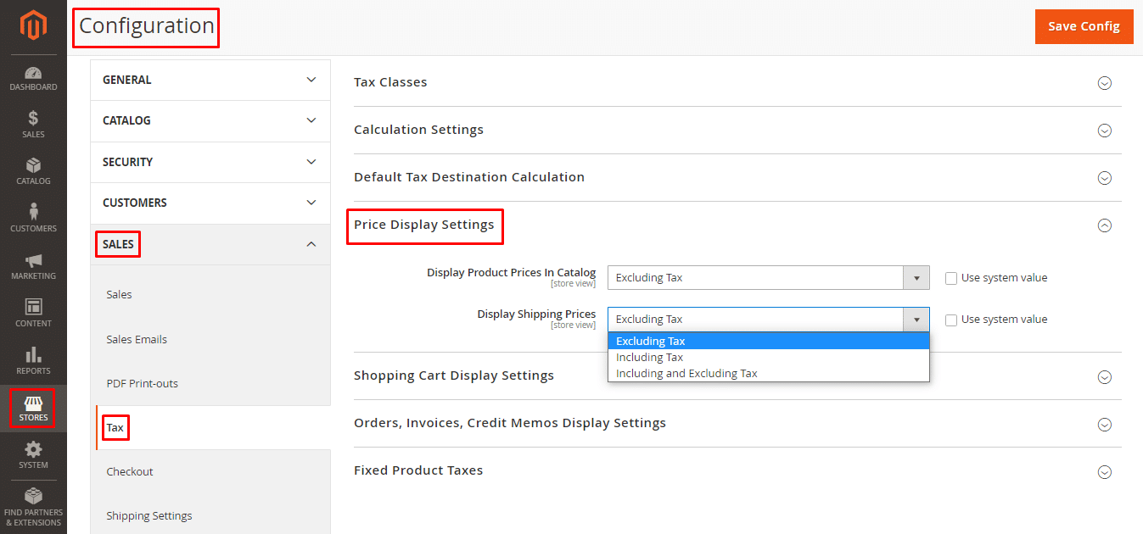
Task: Click the Magento logo
Action: pyautogui.click(x=33, y=25)
